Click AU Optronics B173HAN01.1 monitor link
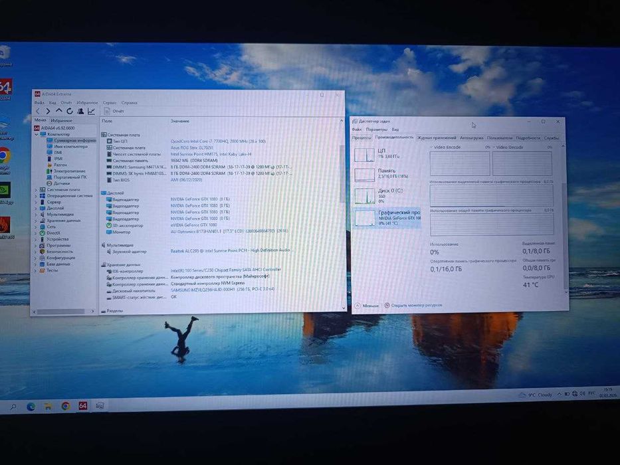This screenshot has width=620, height=465. tap(229, 231)
